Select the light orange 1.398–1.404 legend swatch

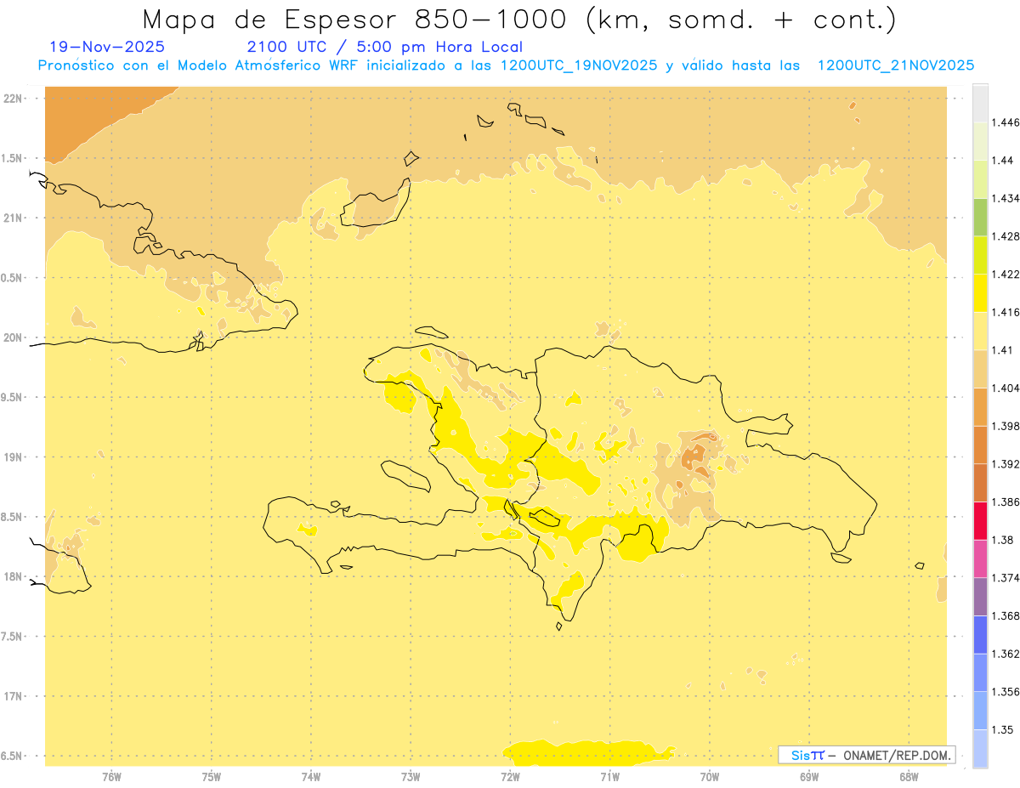point(980,406)
